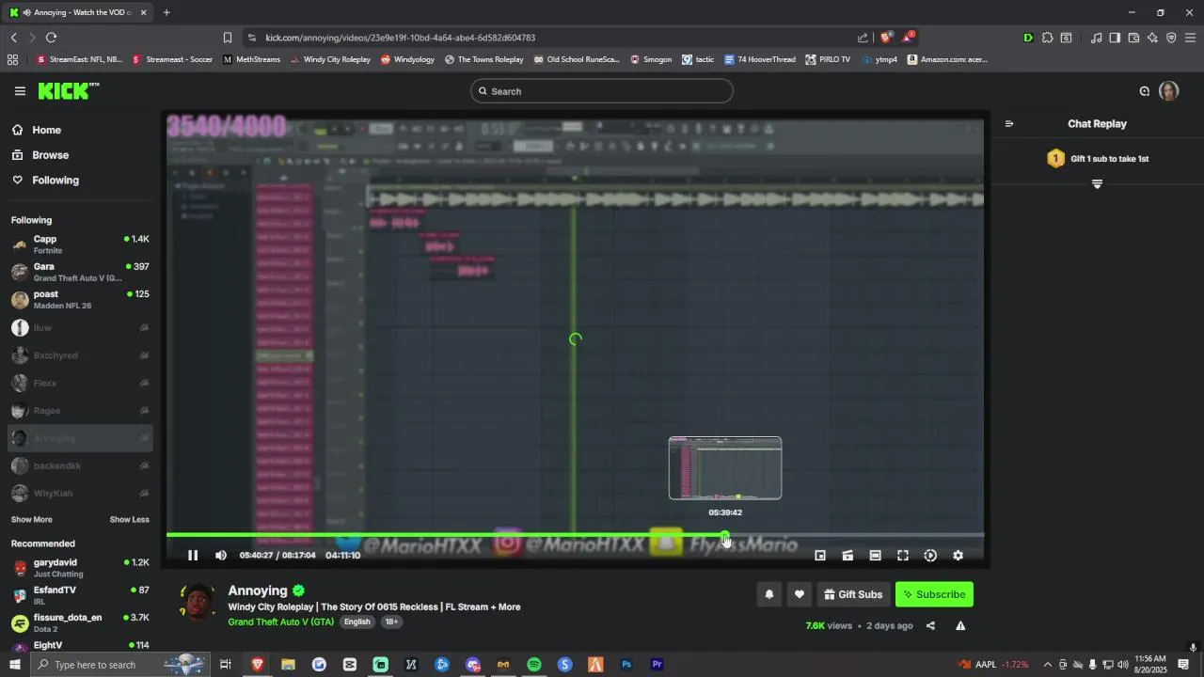The image size is (1204, 677).
Task: Open the Windy City Roleplay bookmark
Action: point(330,59)
